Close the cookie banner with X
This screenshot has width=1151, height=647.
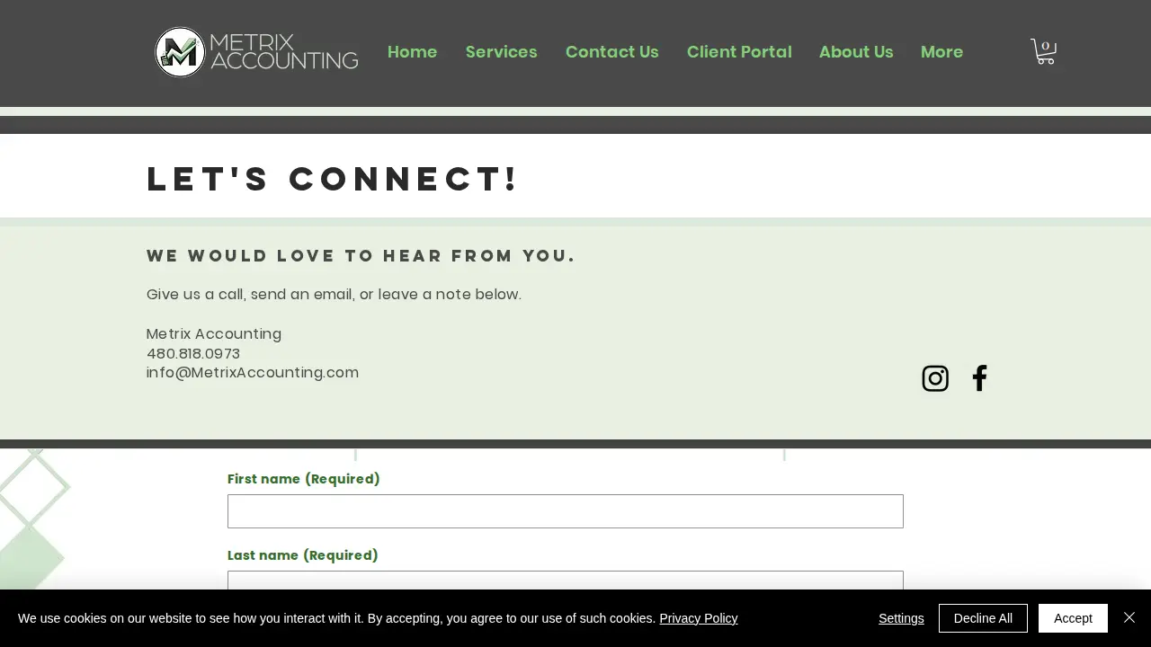click(x=1129, y=617)
